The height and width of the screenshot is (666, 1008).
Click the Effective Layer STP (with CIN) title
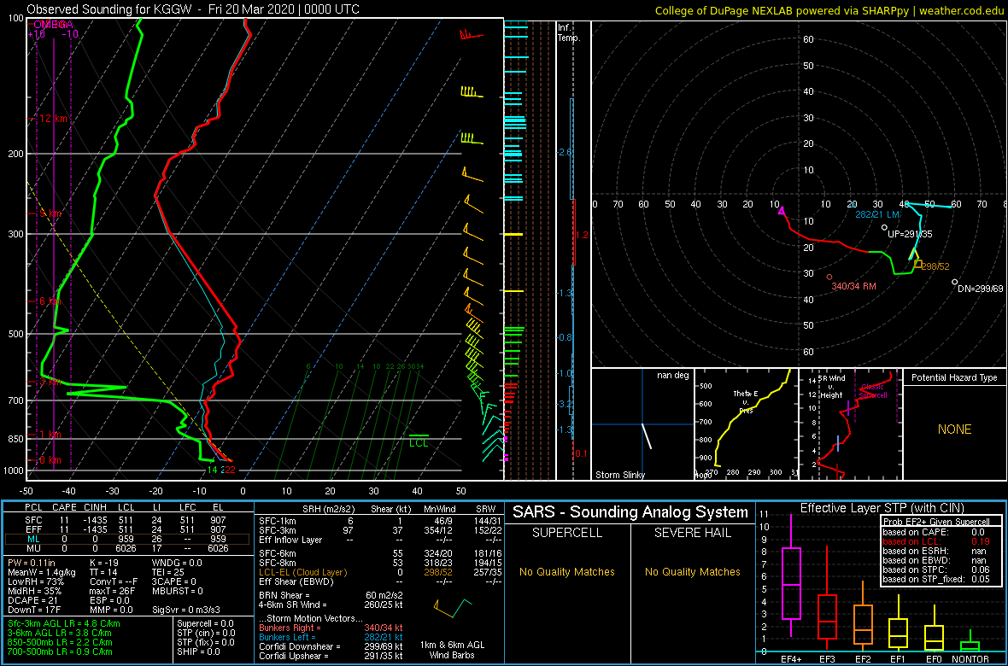[882, 508]
